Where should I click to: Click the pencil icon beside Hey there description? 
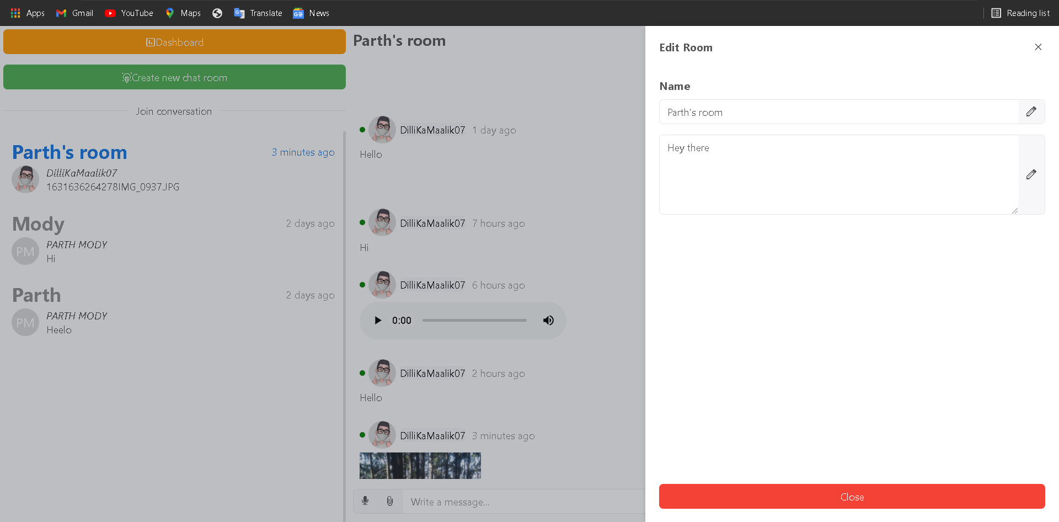(1031, 174)
